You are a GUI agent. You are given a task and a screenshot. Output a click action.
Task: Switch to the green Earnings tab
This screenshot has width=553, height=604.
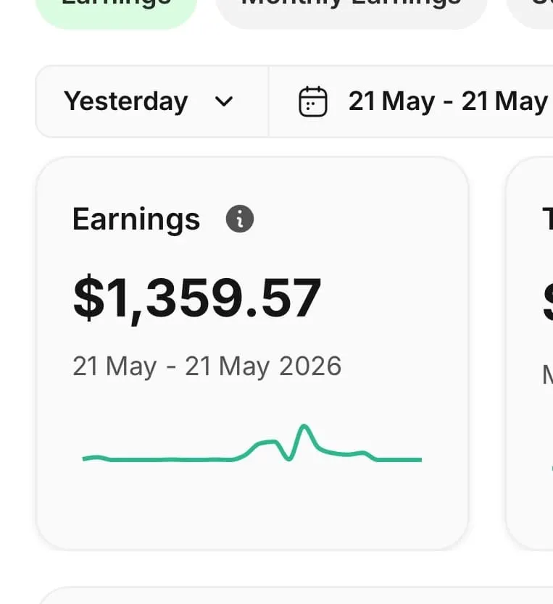coord(117,9)
